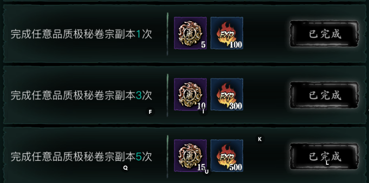Select quest text 完成任意品质极秘卷宗副本3次
The image size is (369, 183).
pos(82,96)
